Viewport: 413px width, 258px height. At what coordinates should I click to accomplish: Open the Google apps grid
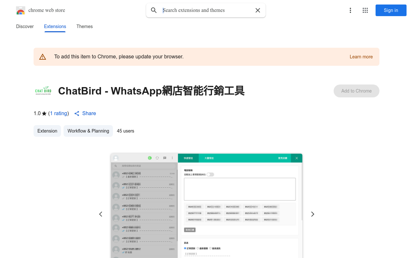point(365,10)
